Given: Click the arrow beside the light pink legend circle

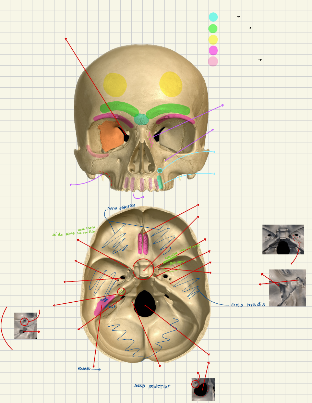Looking at the screenshot, I should (260, 60).
